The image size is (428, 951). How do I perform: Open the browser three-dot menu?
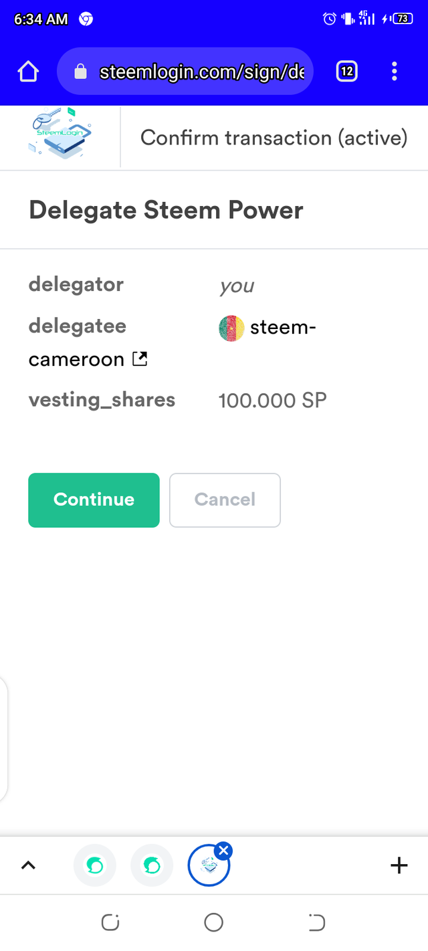395,71
